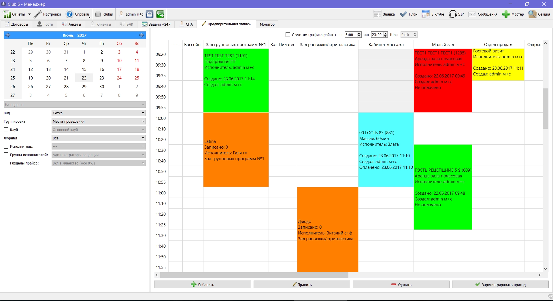
Task: Switch to the Монитор tab
Action: [267, 24]
